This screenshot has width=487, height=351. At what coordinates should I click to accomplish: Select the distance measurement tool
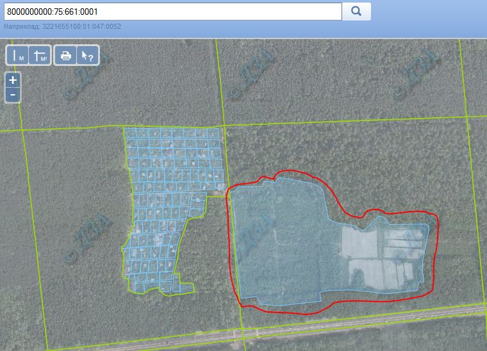click(17, 56)
